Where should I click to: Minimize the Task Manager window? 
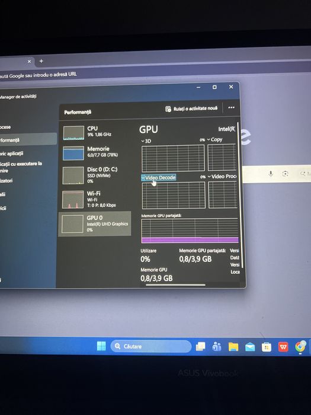click(198, 87)
